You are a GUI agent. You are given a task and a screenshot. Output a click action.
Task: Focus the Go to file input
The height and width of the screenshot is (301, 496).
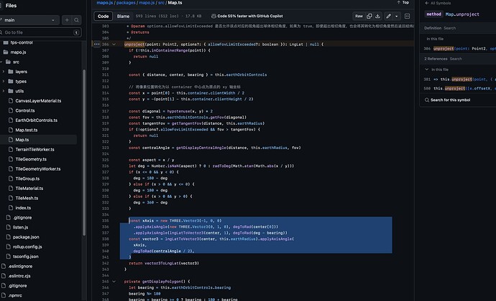40,32
